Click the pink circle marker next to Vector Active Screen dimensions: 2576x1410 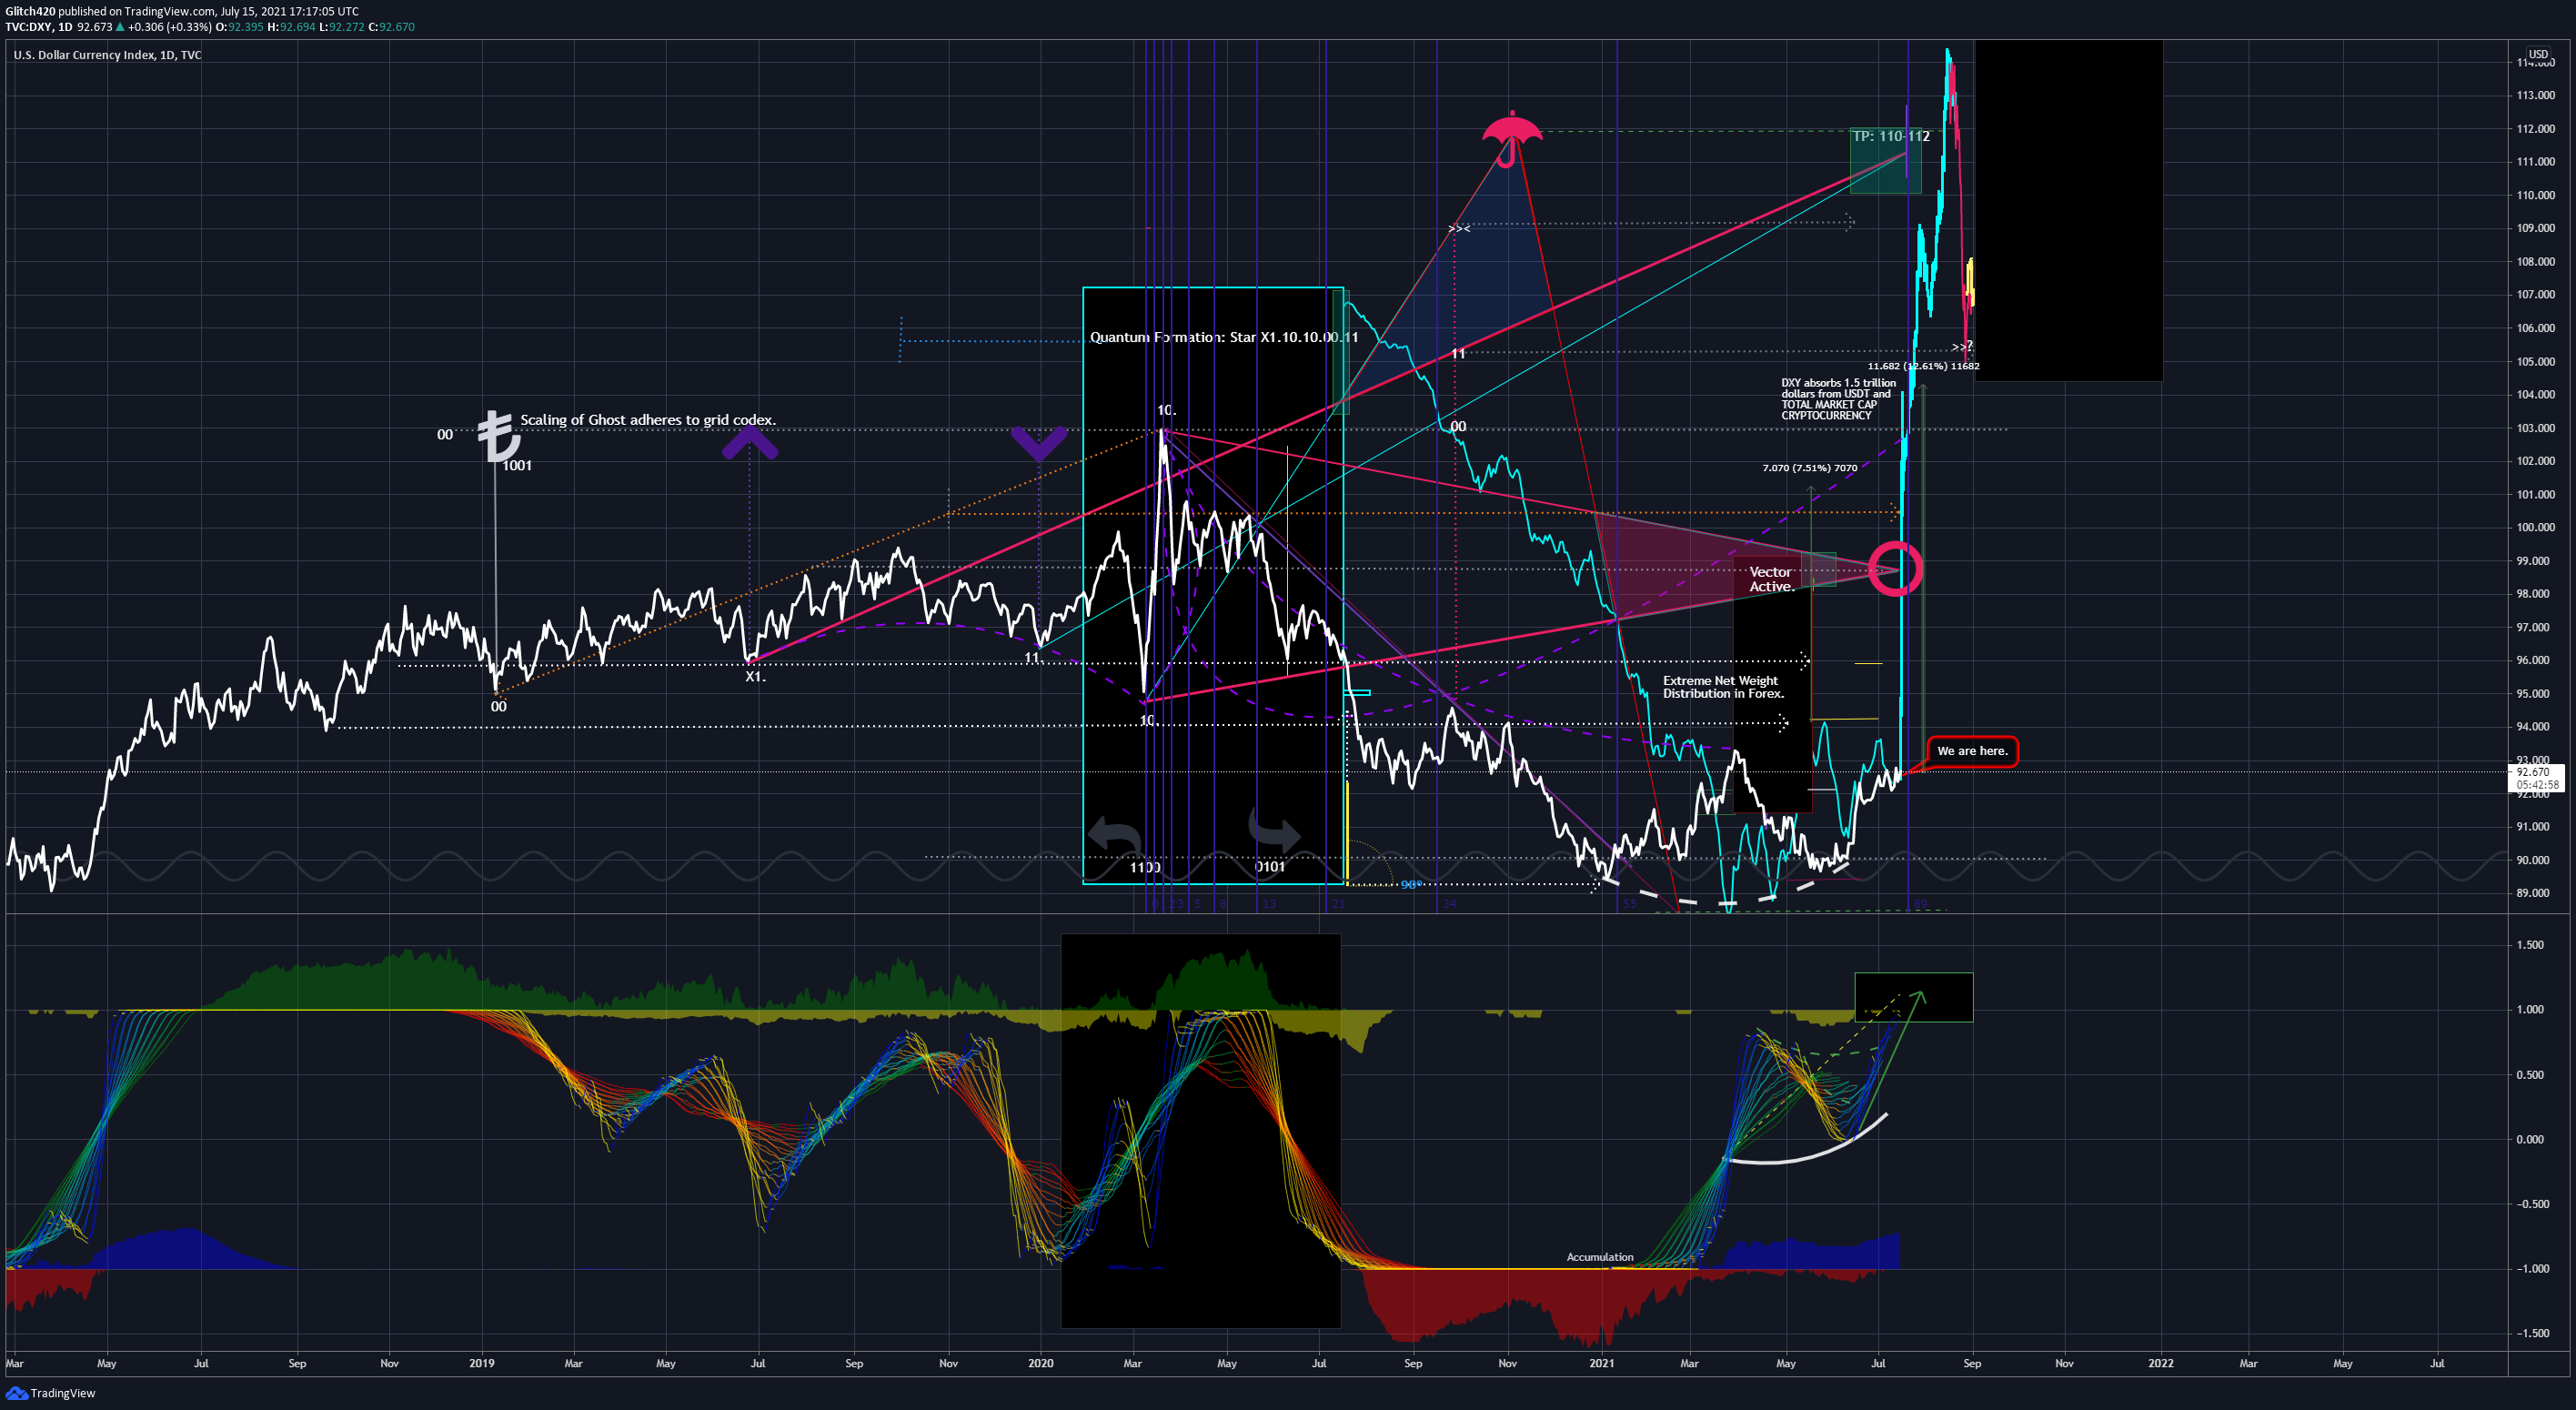(x=1895, y=568)
